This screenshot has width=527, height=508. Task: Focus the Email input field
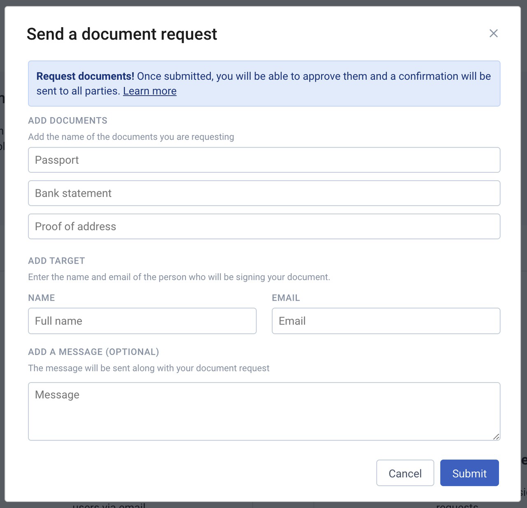386,321
